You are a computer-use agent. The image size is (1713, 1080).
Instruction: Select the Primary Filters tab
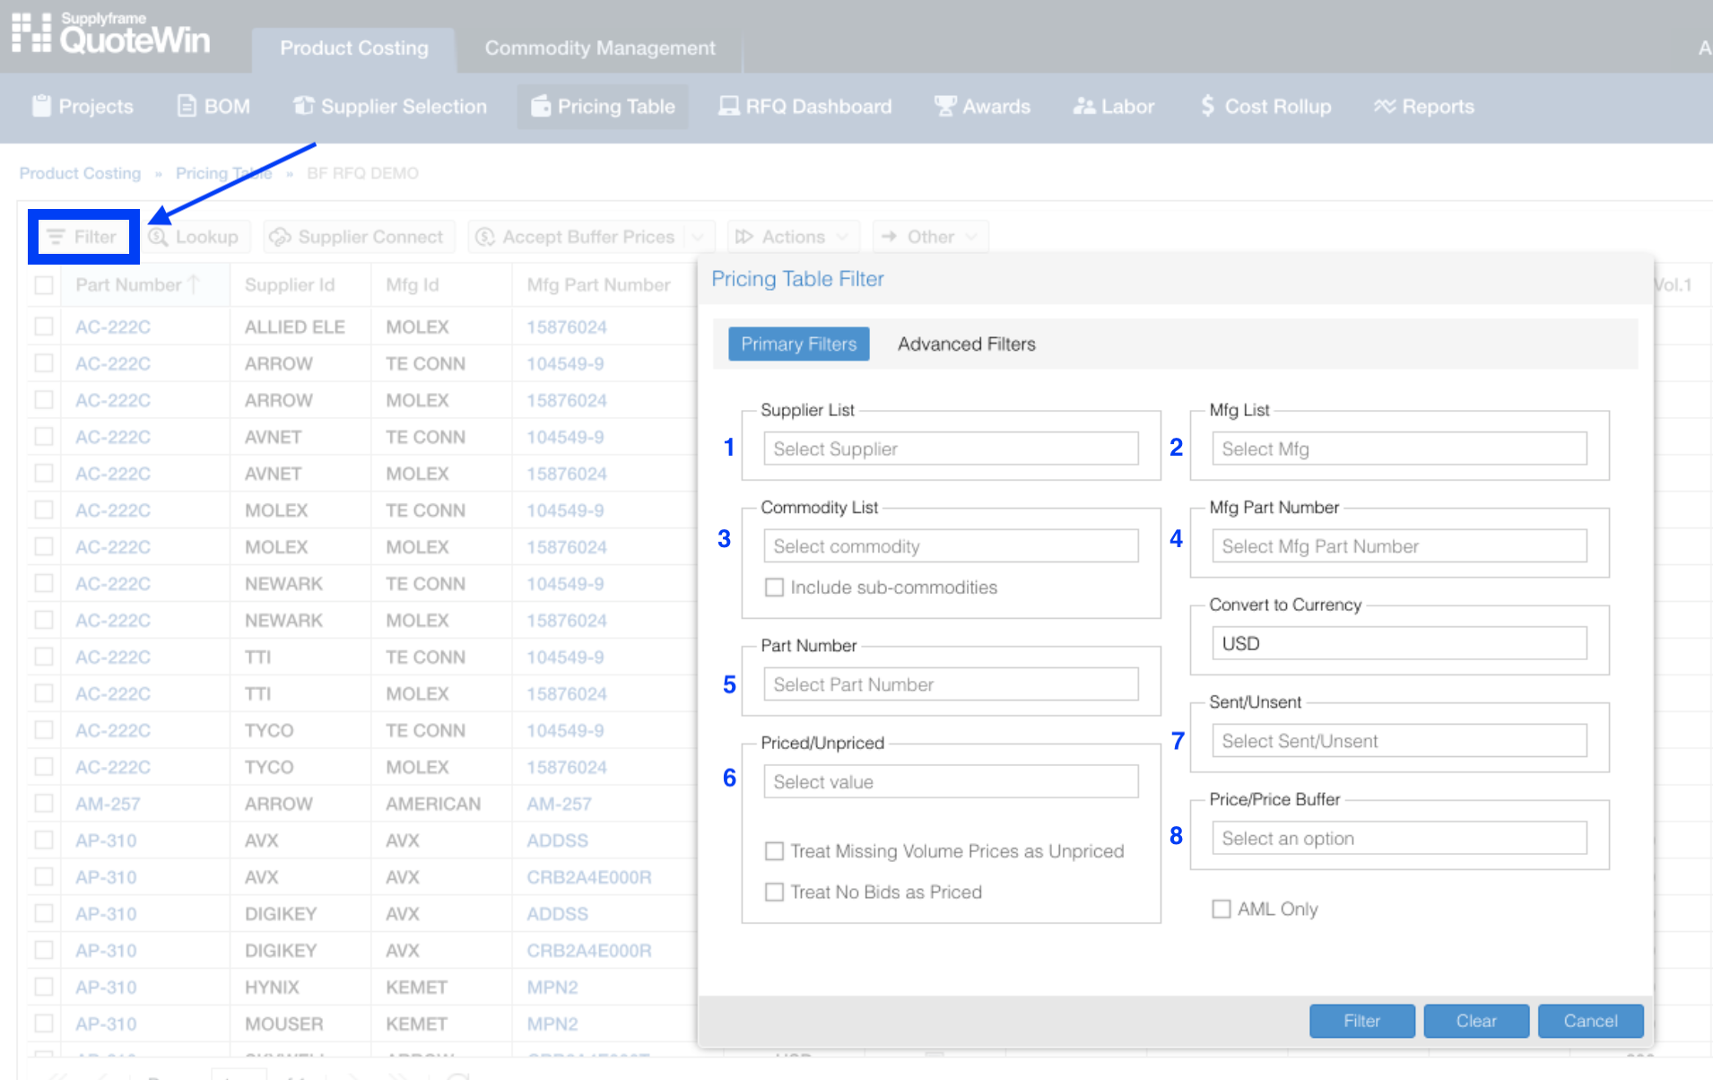point(798,344)
